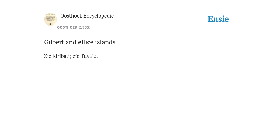
Task: Click the Gilbert and ellice islands heading
Action: [x=80, y=42]
